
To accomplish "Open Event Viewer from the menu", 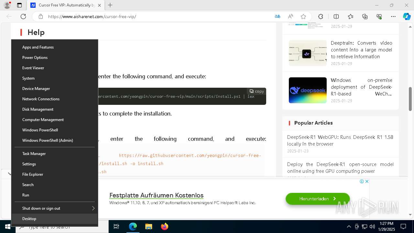I will (x=55, y=68).
